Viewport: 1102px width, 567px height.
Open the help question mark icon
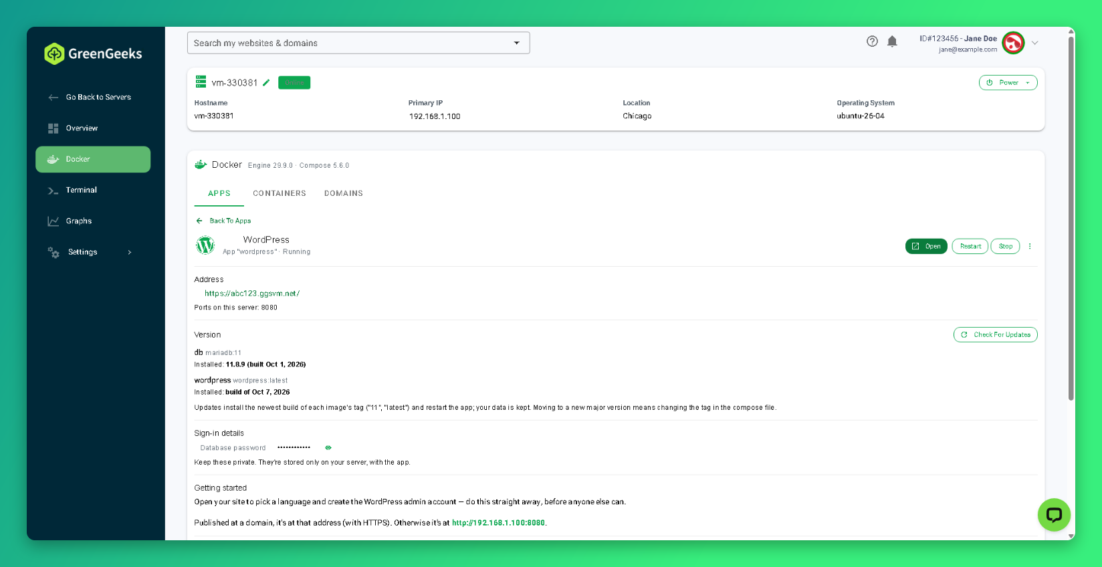[x=872, y=41]
